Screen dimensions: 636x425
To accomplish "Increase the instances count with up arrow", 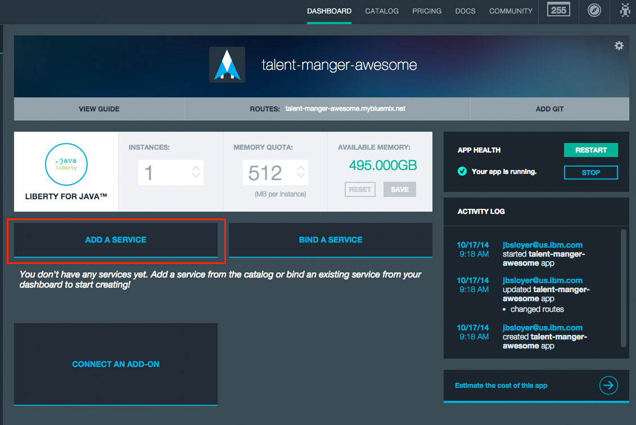I will [x=196, y=168].
